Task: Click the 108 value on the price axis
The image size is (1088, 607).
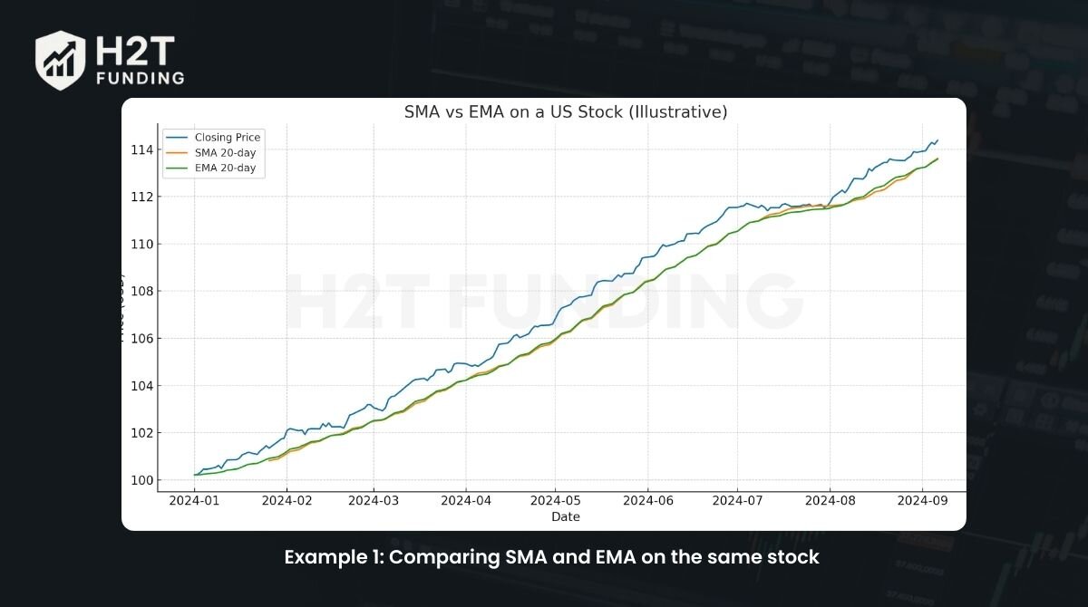Action: 141,291
